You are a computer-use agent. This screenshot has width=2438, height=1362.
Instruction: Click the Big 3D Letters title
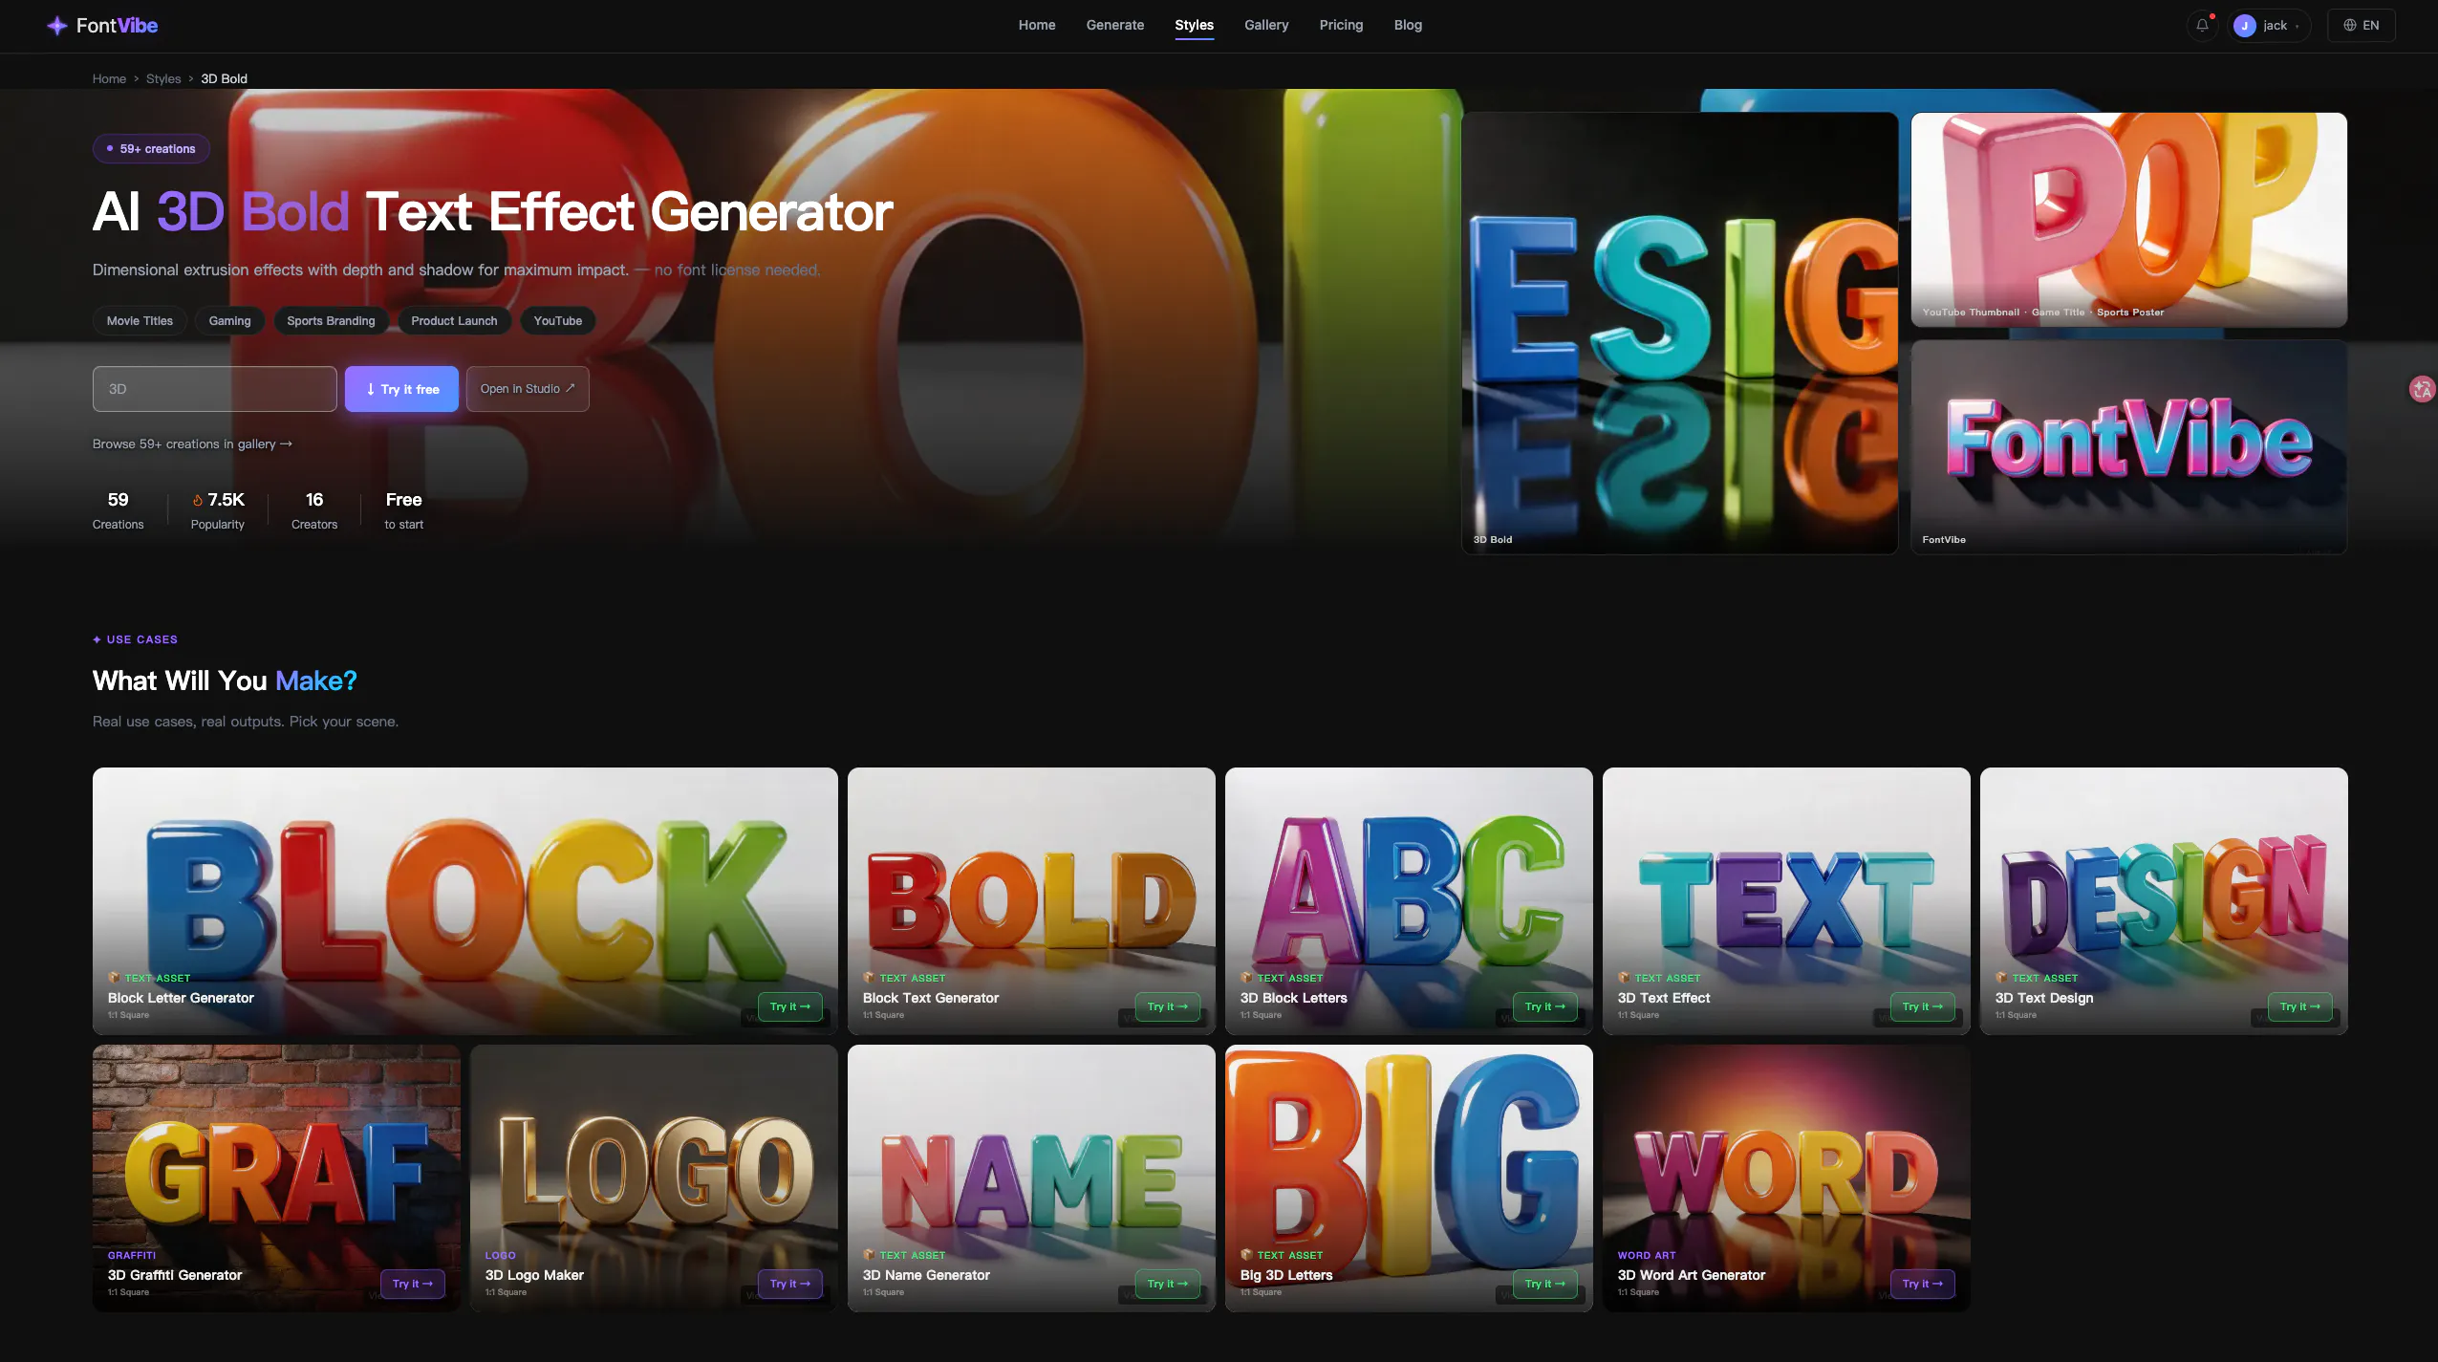pyautogui.click(x=1286, y=1275)
